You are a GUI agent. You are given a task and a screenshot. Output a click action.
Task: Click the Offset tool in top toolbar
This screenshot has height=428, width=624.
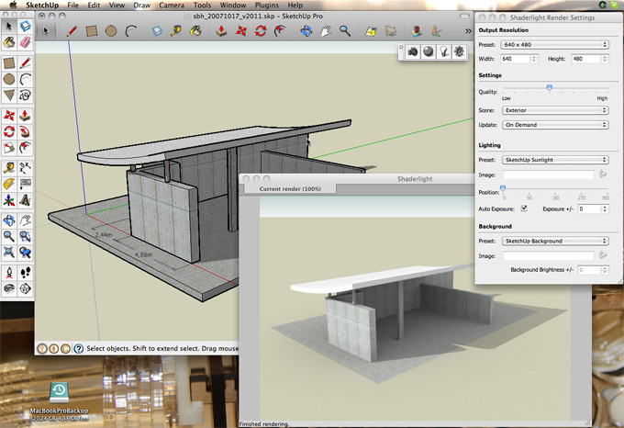(x=280, y=30)
